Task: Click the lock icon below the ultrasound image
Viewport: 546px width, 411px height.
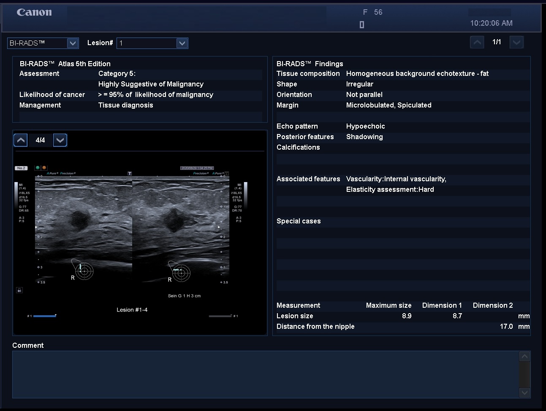Action: tap(19, 290)
